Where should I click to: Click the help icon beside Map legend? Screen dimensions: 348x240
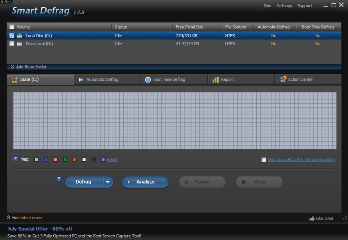(16, 159)
